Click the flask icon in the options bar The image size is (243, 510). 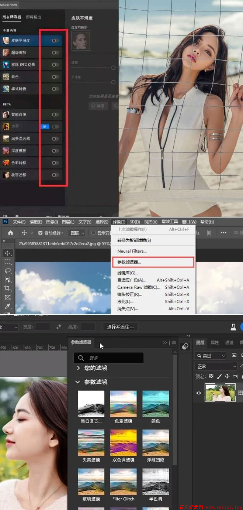tap(233, 327)
